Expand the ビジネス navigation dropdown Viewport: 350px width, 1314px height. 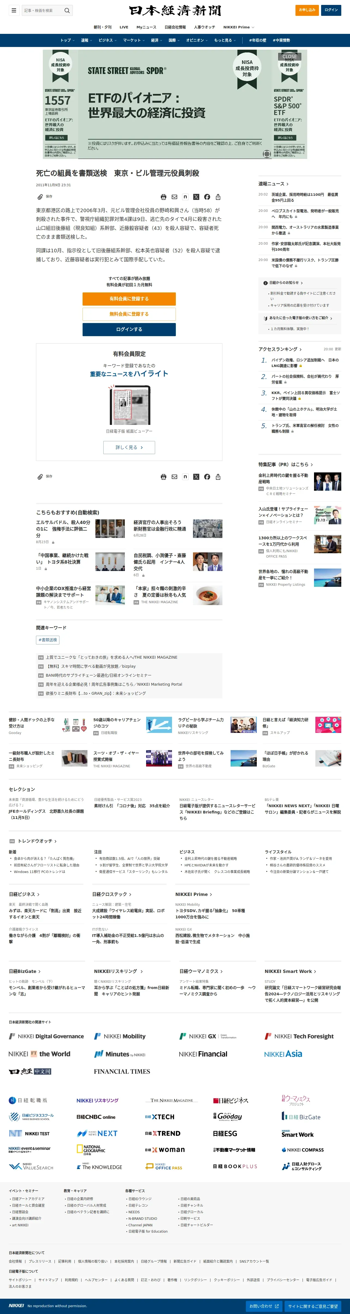click(107, 40)
